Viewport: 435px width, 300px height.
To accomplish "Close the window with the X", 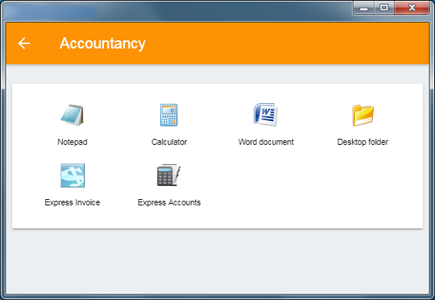I will click(x=412, y=8).
